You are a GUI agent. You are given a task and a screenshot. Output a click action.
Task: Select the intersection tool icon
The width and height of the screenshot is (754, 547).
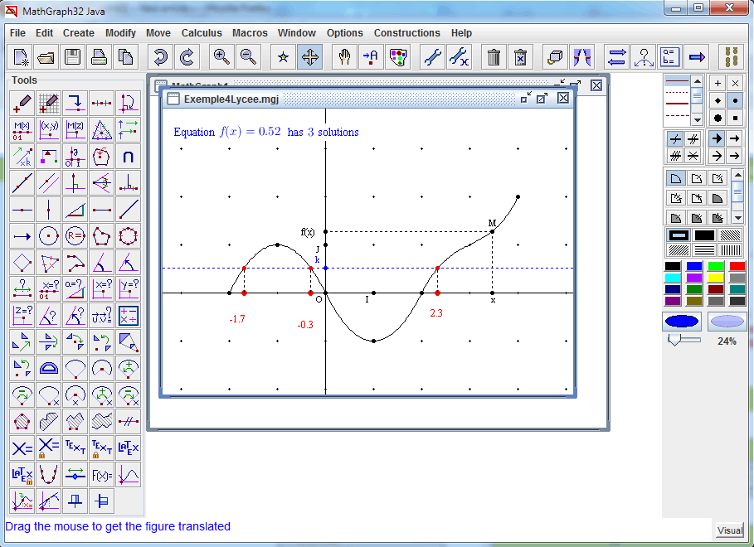click(x=129, y=156)
